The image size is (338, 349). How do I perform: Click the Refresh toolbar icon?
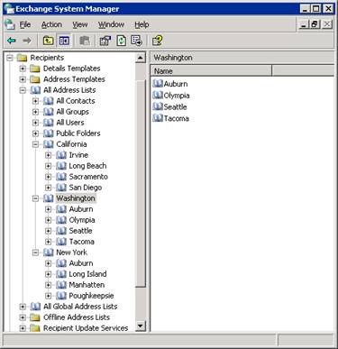click(x=122, y=41)
